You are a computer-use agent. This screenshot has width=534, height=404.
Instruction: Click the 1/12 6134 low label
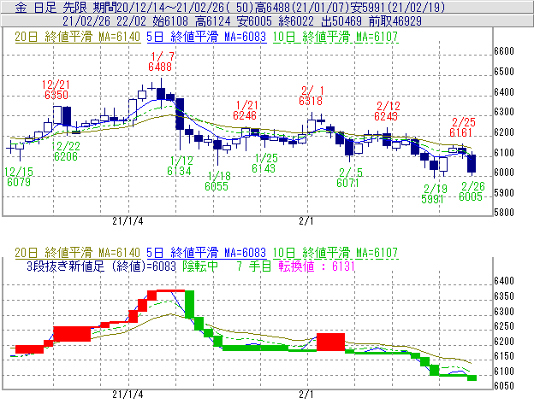click(180, 166)
